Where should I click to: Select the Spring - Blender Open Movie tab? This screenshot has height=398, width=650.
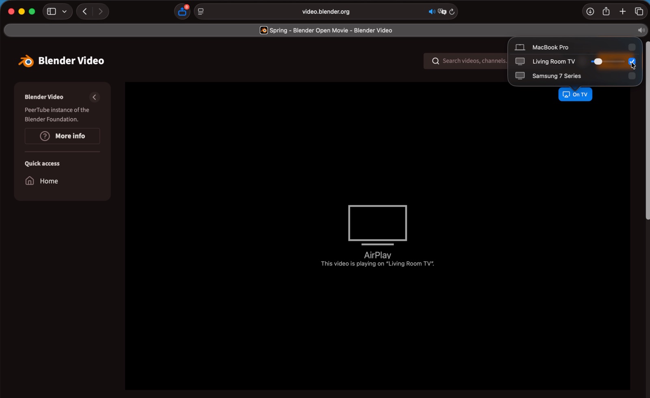click(x=326, y=30)
